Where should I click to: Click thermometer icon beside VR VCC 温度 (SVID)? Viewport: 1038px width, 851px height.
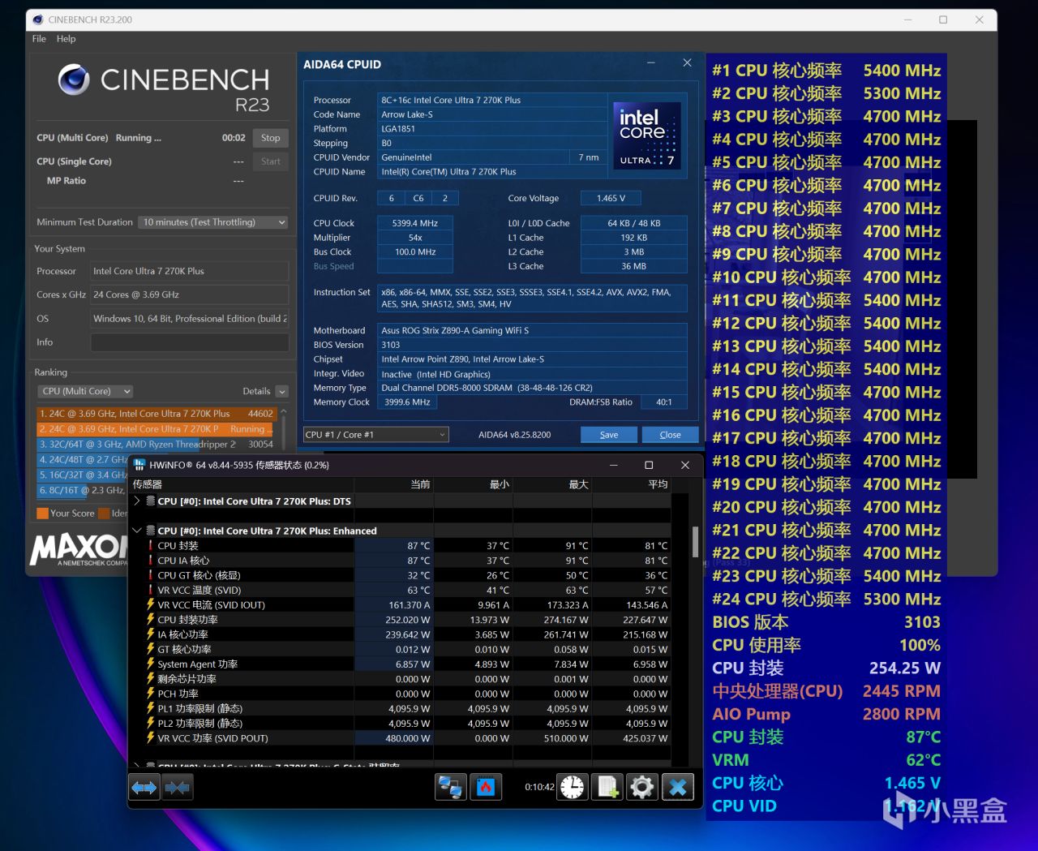(151, 590)
